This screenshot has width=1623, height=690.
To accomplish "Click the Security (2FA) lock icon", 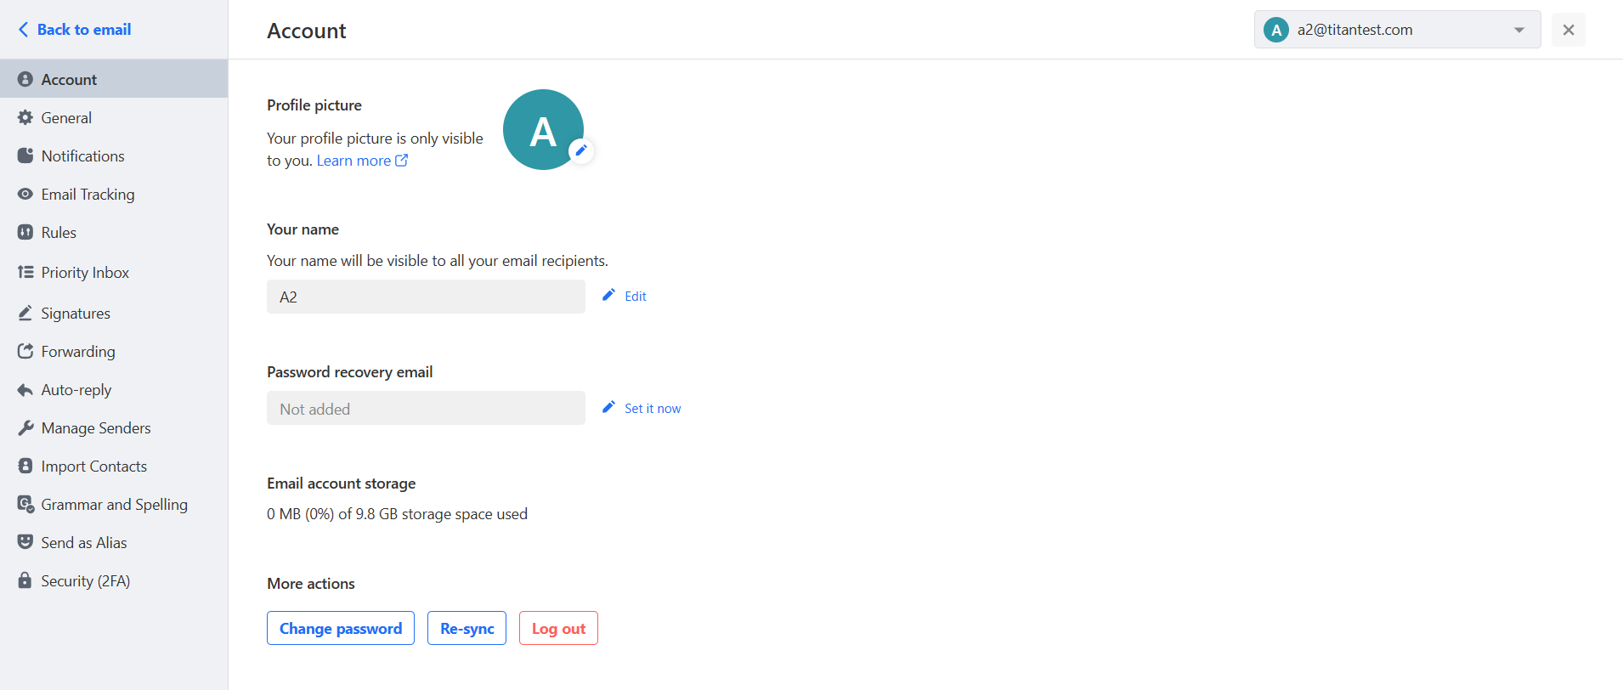I will [25, 580].
